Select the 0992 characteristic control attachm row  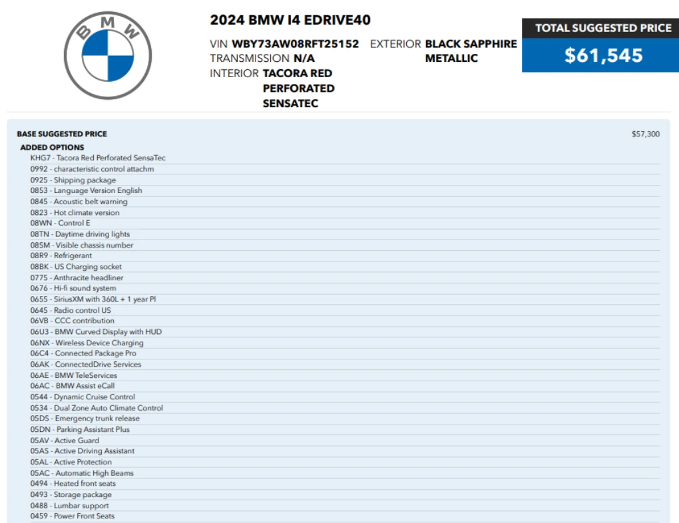point(345,169)
